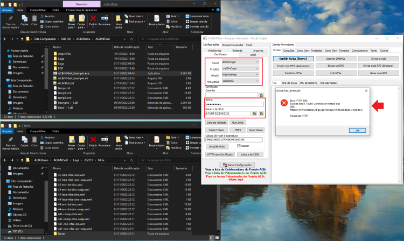Click the Help icon in the ACBrNFSeX Explorer

[218, 10]
